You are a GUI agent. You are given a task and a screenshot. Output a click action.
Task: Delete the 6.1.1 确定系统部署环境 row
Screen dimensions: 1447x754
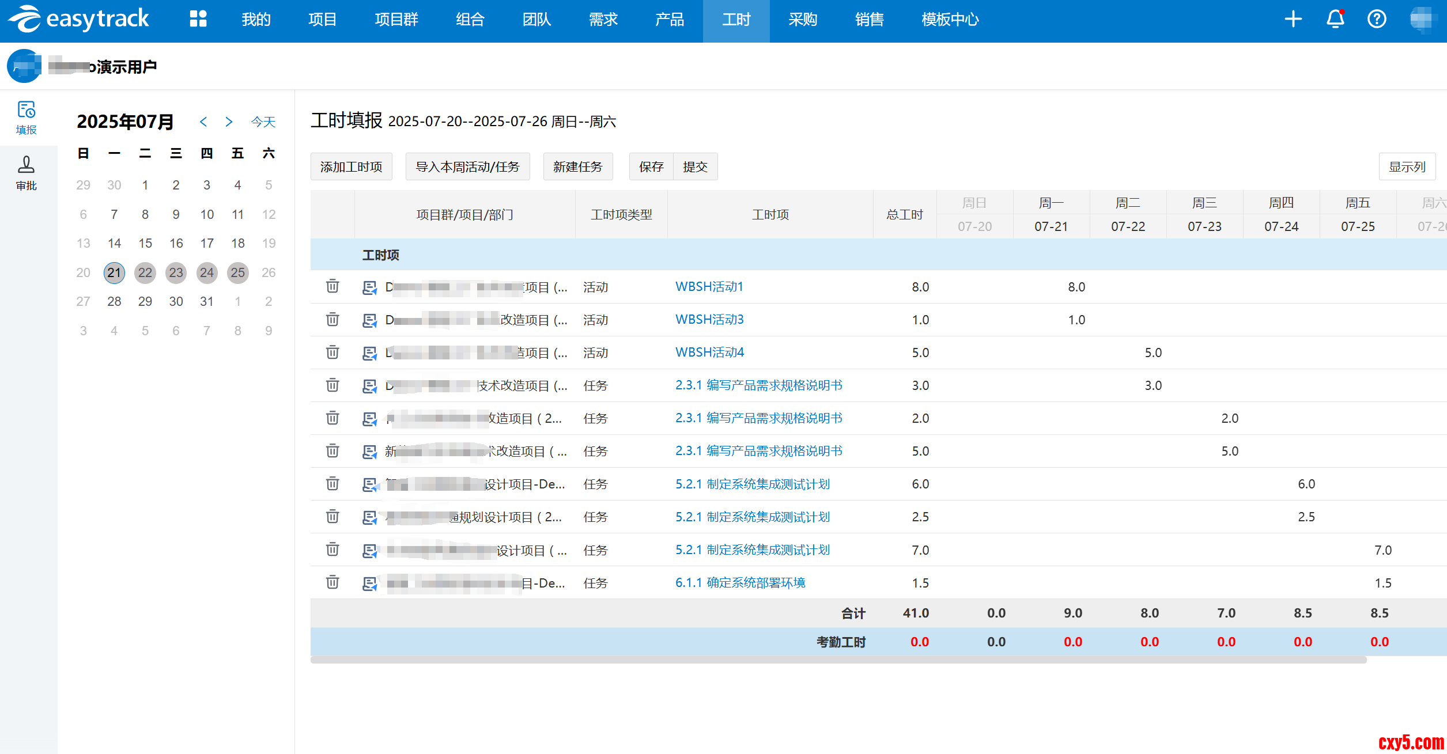333,582
